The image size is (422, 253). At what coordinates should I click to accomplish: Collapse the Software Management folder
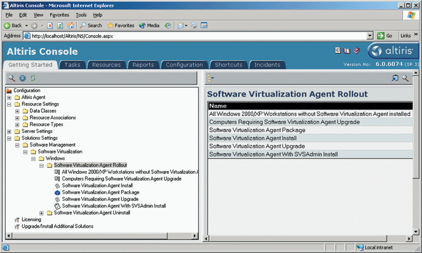[17, 145]
